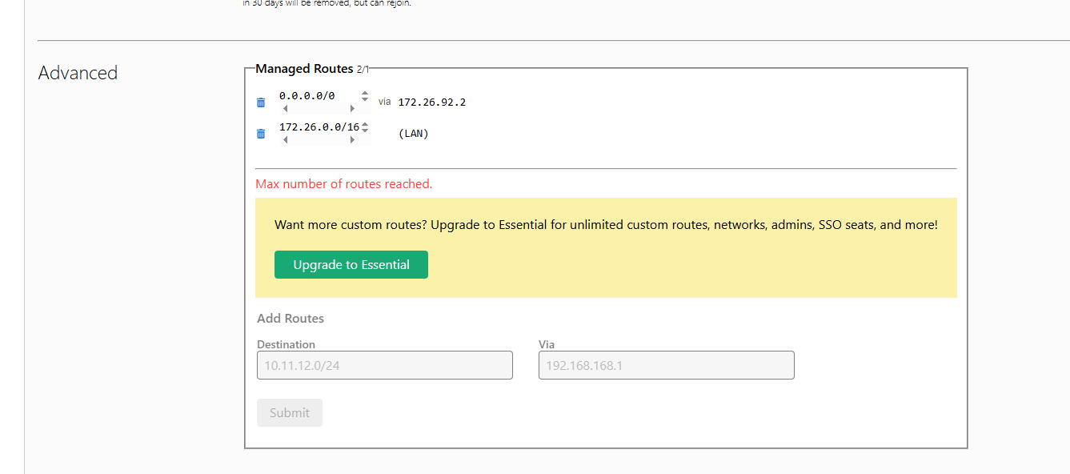Click the Upgrade to Essential button

pos(351,265)
